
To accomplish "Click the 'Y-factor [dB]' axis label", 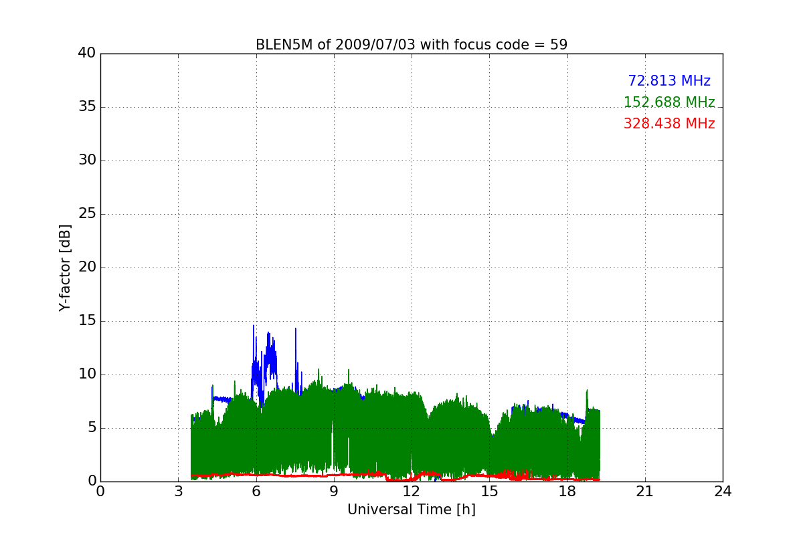I will [64, 267].
